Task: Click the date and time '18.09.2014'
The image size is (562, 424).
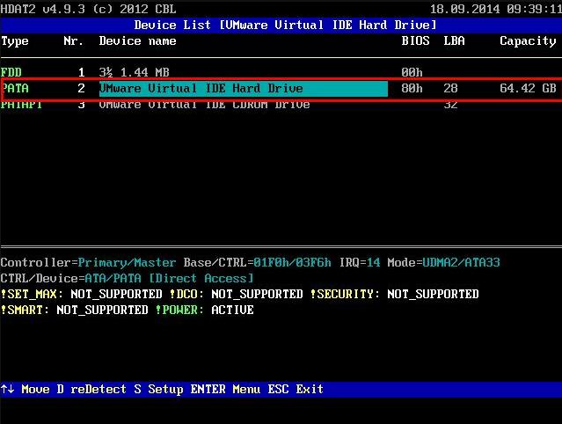Action: coord(465,9)
